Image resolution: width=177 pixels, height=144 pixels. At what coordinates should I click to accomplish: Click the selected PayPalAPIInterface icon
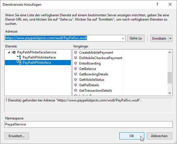(19, 63)
